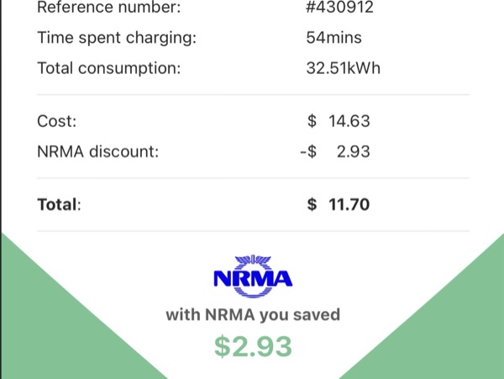Click the green $2.93 savings figure

[x=253, y=346]
